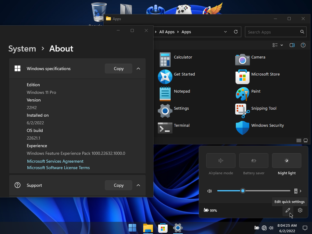Open Help in the Apps window toolbar
312x234 pixels.
click(x=303, y=45)
